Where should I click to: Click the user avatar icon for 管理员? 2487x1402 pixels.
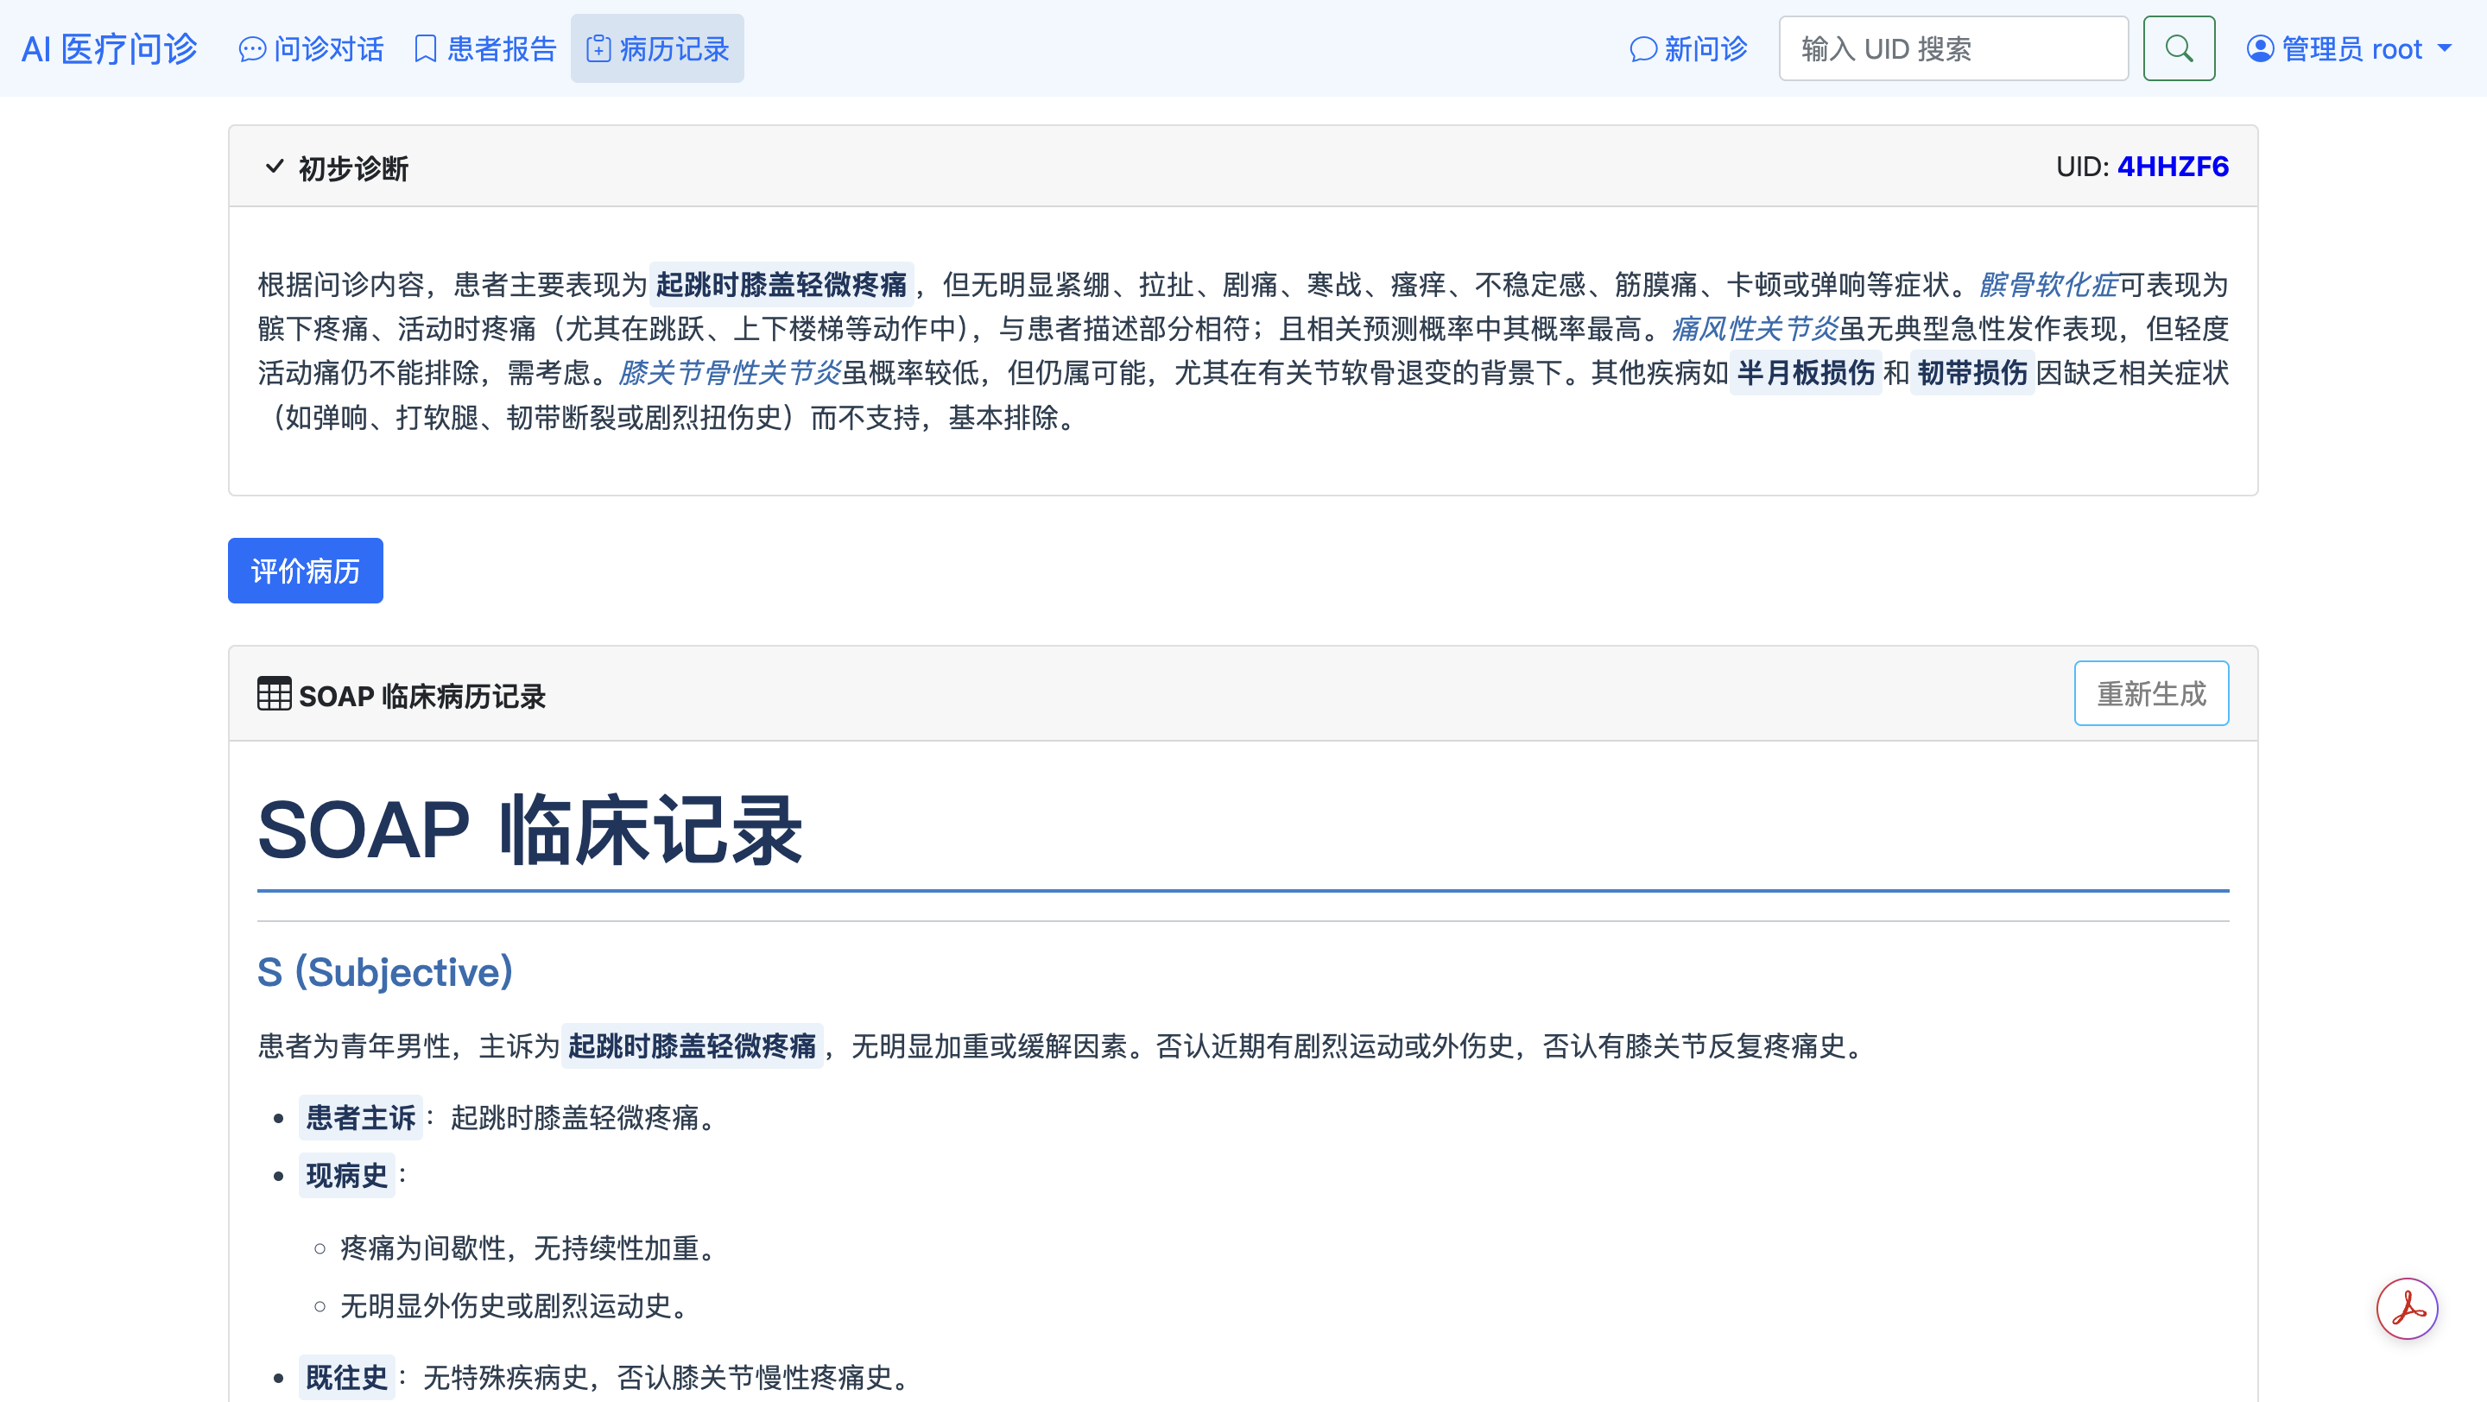click(x=2259, y=48)
